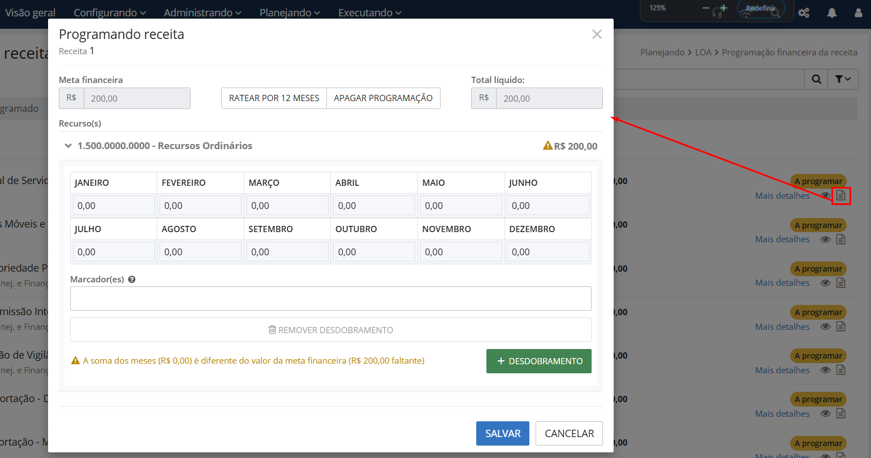Click the document icon in the 's Móveis e' row
The height and width of the screenshot is (458, 871).
click(x=841, y=239)
